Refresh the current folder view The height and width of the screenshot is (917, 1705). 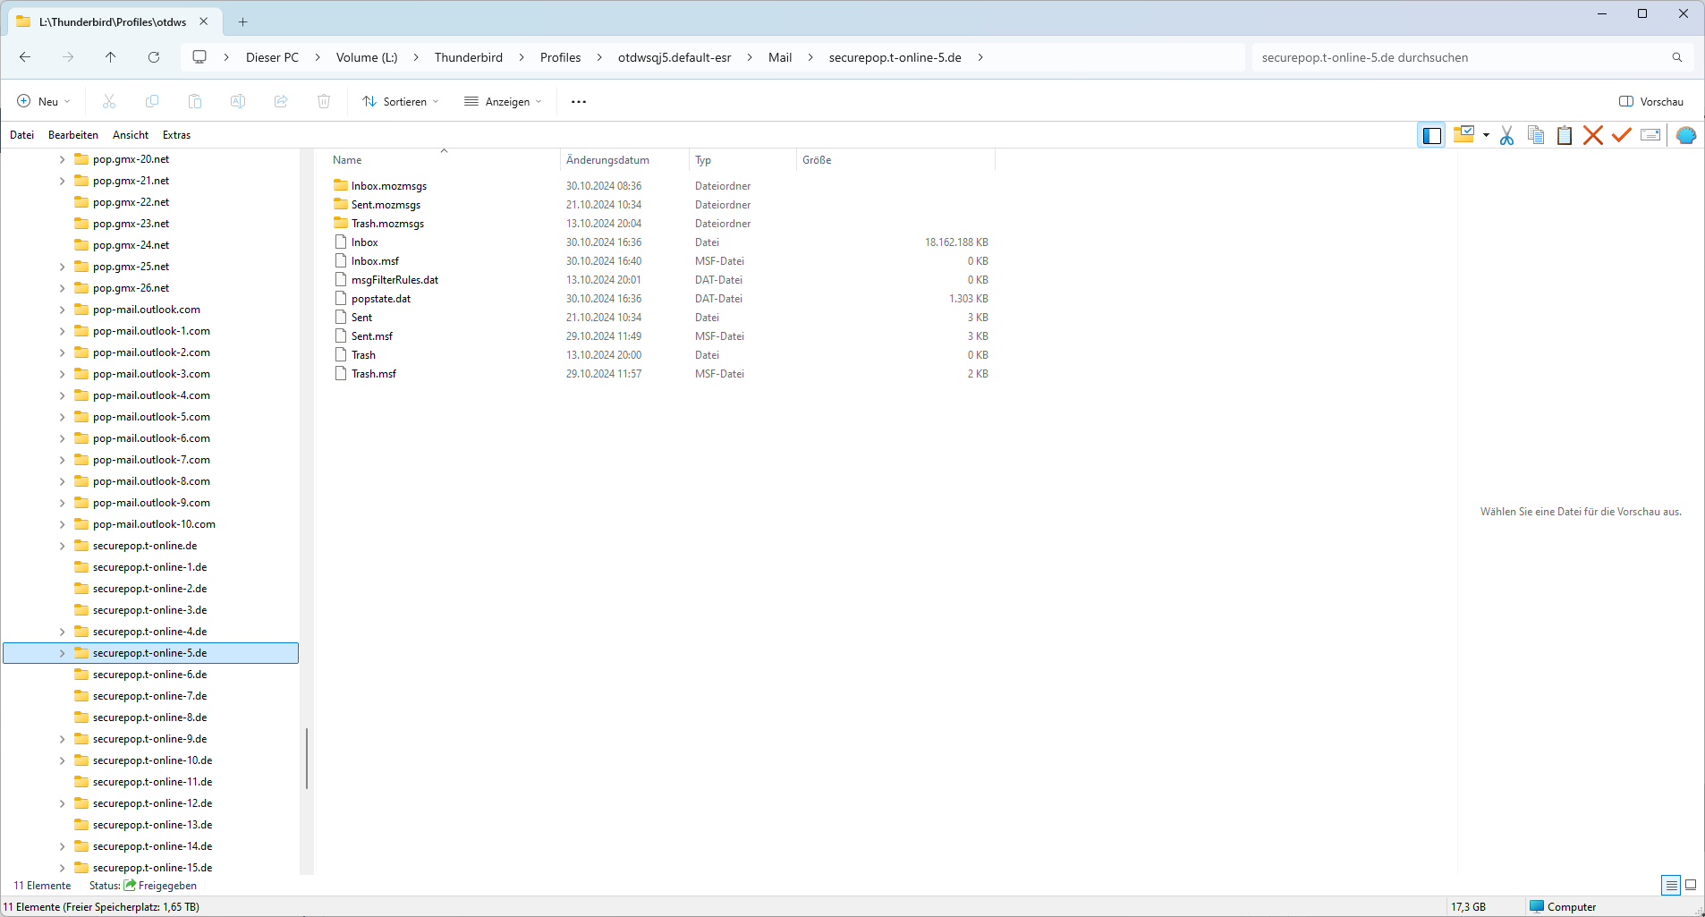coord(154,57)
